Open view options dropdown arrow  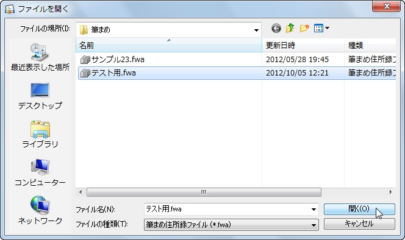(x=327, y=28)
